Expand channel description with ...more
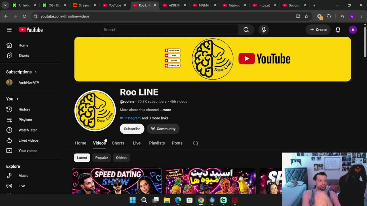 (x=165, y=110)
